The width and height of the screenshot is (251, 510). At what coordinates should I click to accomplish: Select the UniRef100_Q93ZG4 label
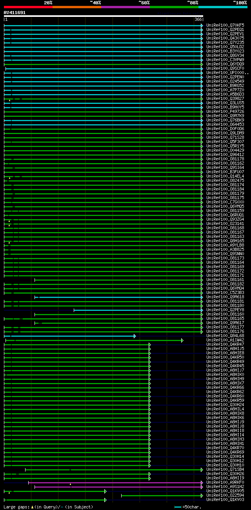click(225, 219)
